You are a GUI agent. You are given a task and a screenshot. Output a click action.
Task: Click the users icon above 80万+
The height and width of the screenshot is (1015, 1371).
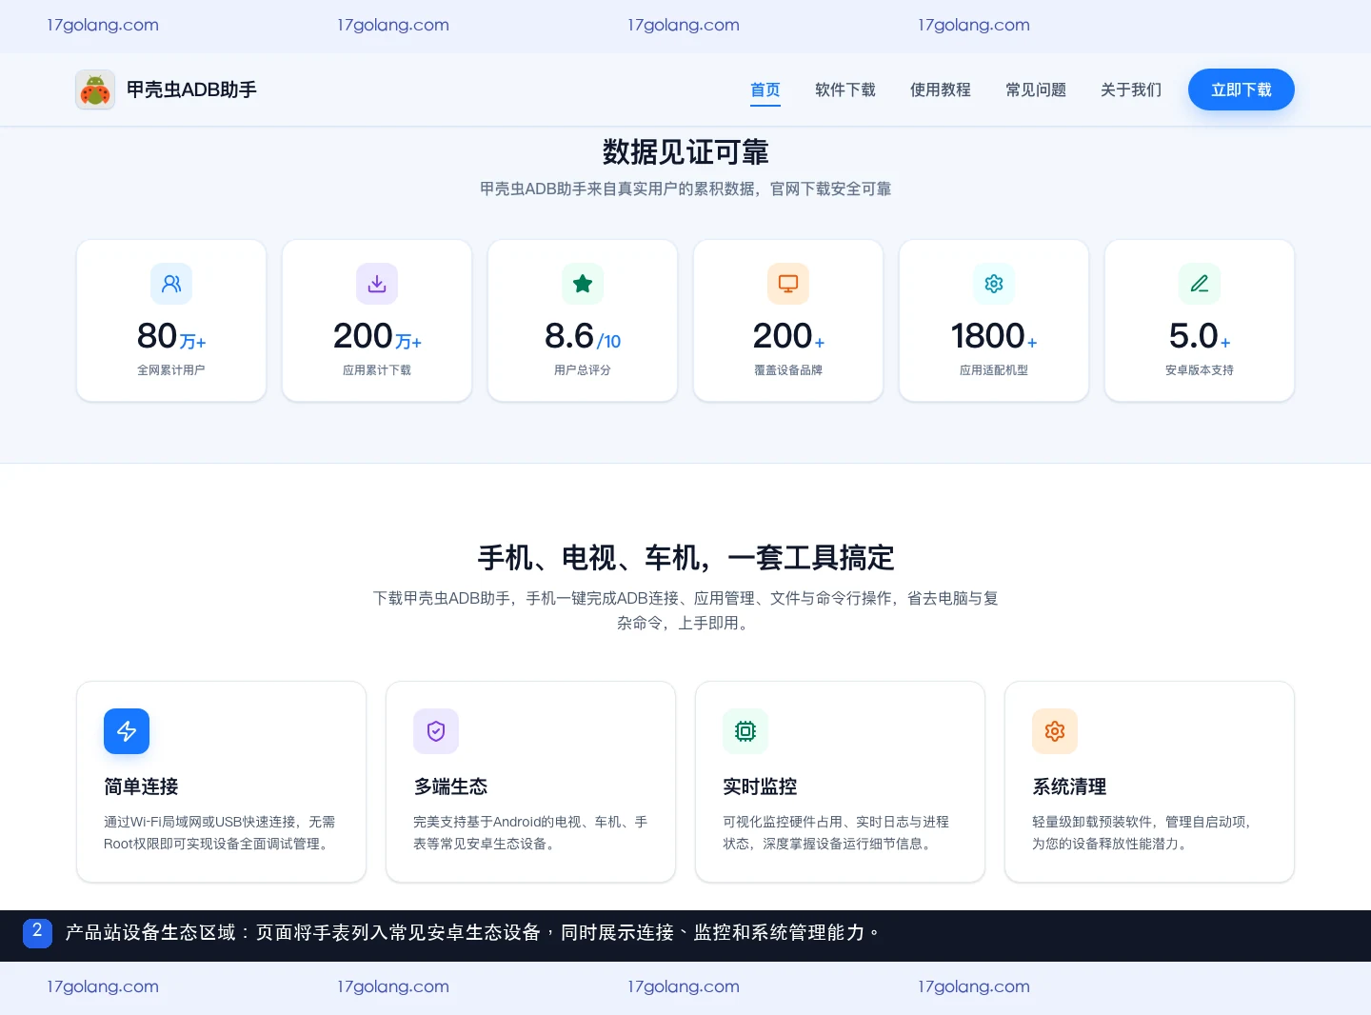pyautogui.click(x=171, y=284)
